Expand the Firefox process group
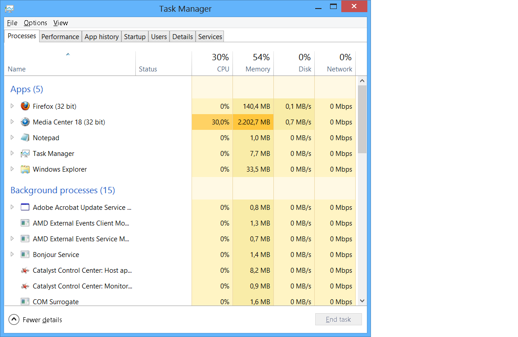 coord(12,106)
